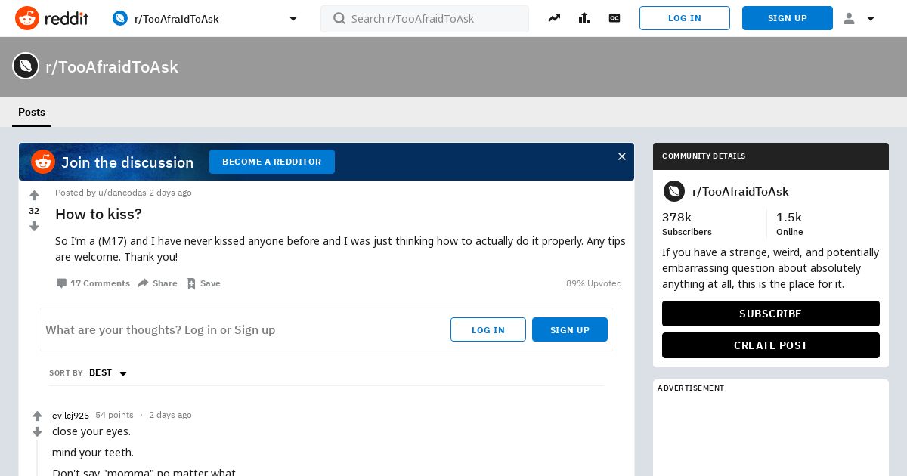The width and height of the screenshot is (907, 476).
Task: Downvote the How to kiss post
Action: pyautogui.click(x=34, y=226)
